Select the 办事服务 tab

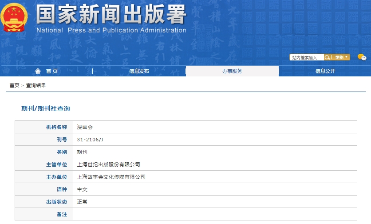tap(232, 71)
